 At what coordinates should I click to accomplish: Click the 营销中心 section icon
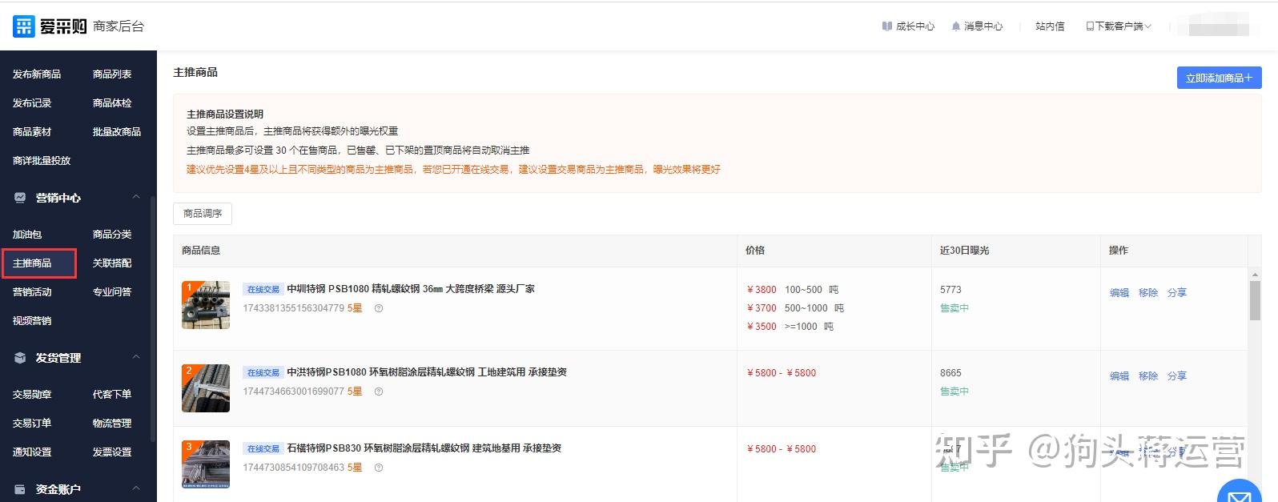tap(20, 198)
